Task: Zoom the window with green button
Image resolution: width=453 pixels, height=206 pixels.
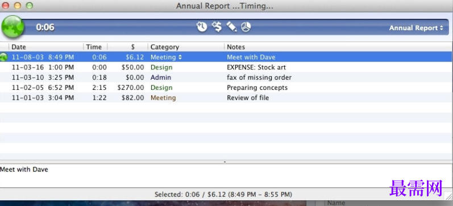Action: [29, 6]
